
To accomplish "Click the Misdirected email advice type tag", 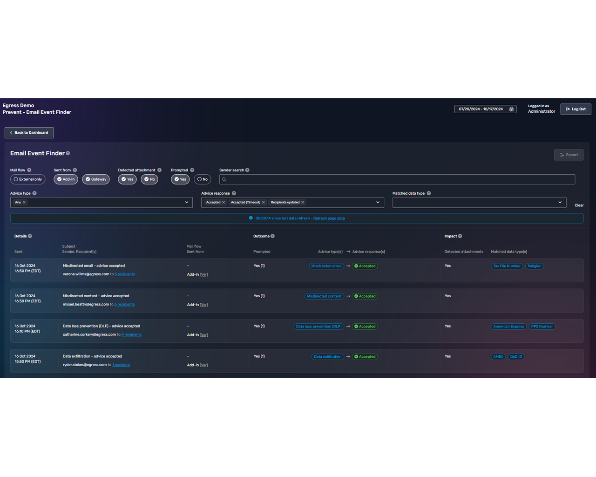I will pos(326,266).
